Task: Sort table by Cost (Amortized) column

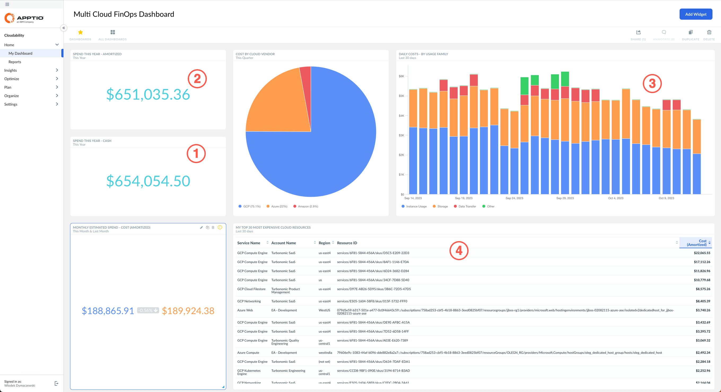Action: tap(696, 243)
